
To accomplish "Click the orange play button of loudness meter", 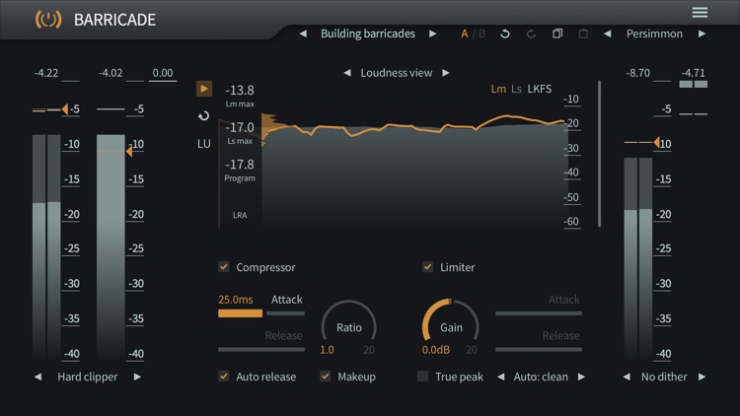I will (x=204, y=89).
